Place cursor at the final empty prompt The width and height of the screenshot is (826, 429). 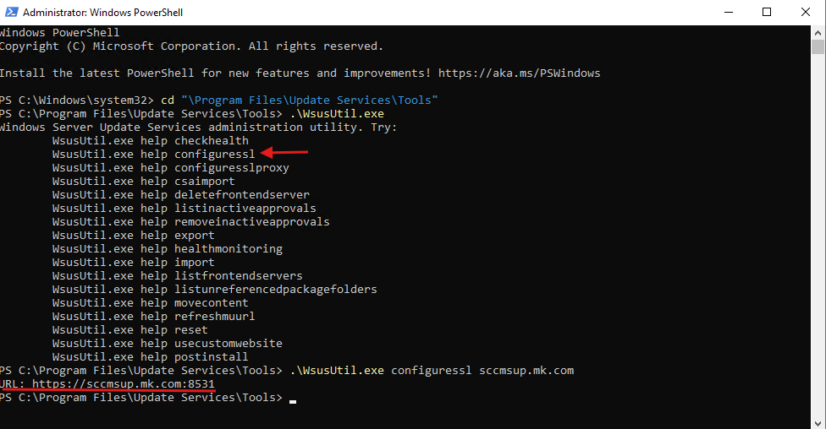pyautogui.click(x=292, y=399)
